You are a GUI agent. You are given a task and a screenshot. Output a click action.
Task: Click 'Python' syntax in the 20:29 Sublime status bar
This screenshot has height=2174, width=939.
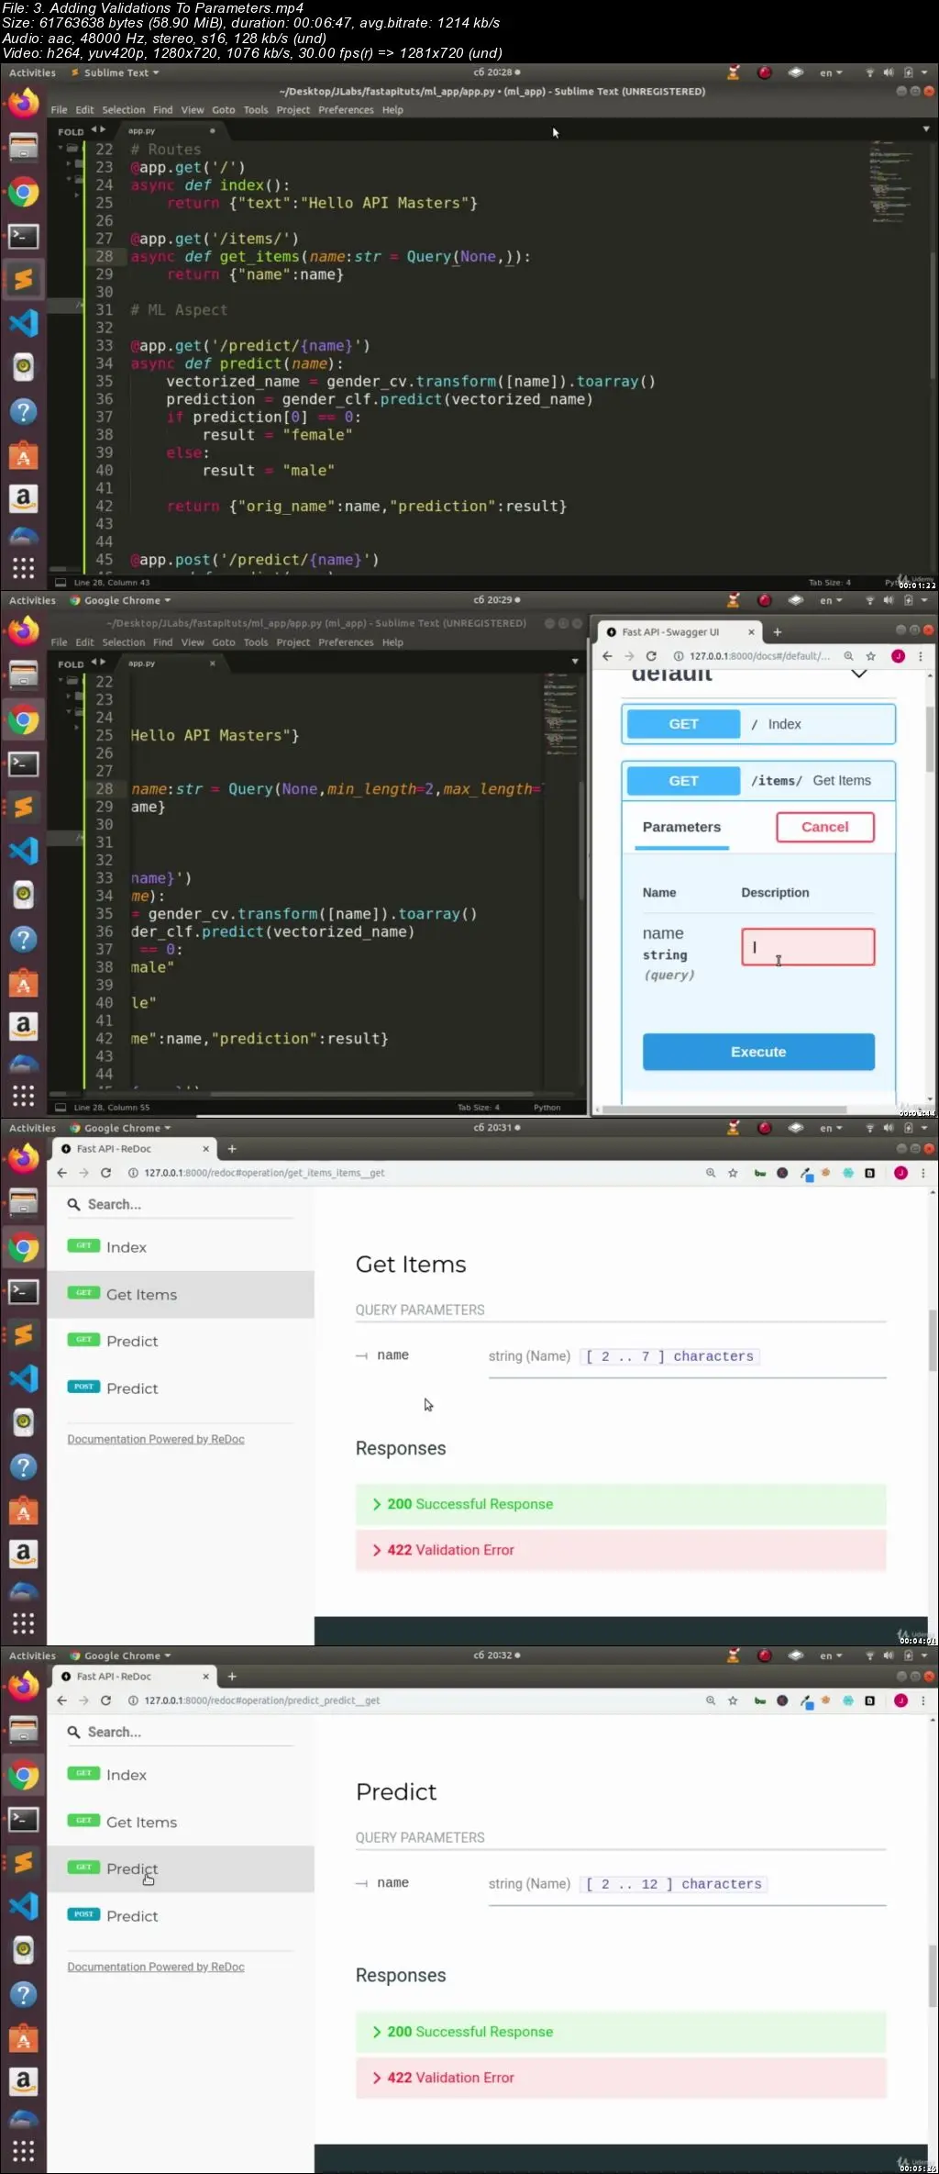[547, 1108]
